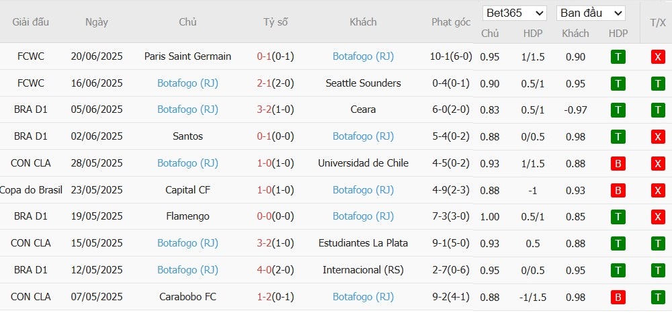Click red B badge on Capital CF row

tap(617, 190)
